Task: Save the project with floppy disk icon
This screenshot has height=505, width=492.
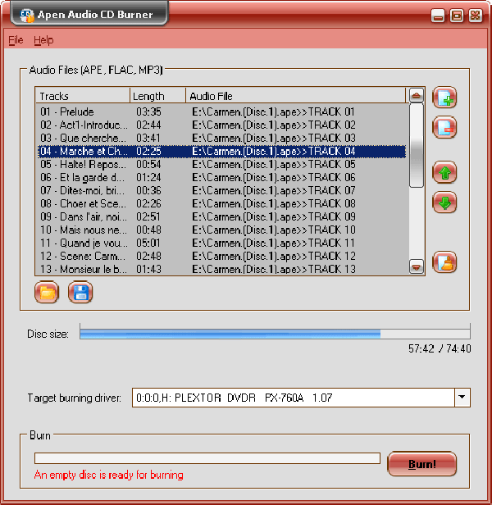Action: (80, 293)
